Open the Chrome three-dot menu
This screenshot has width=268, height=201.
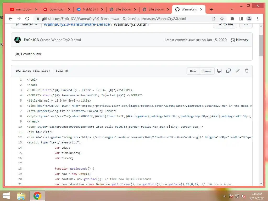pyautogui.click(x=258, y=19)
